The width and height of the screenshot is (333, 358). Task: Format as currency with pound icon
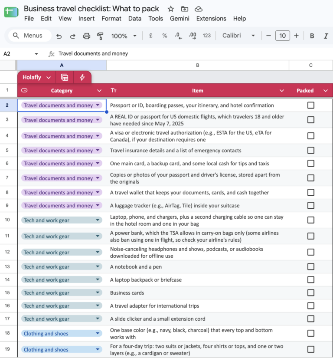(150, 36)
